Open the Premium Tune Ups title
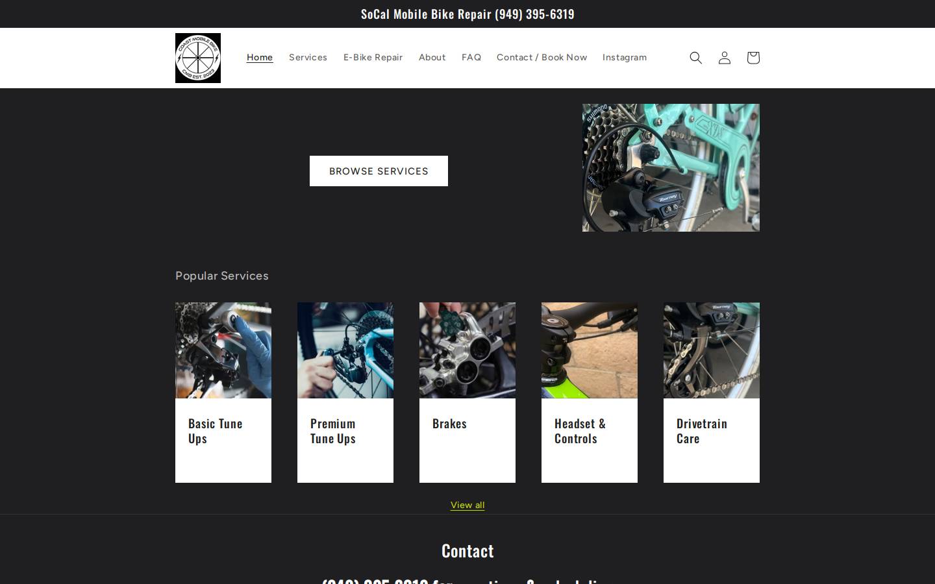The width and height of the screenshot is (935, 584). coord(333,431)
